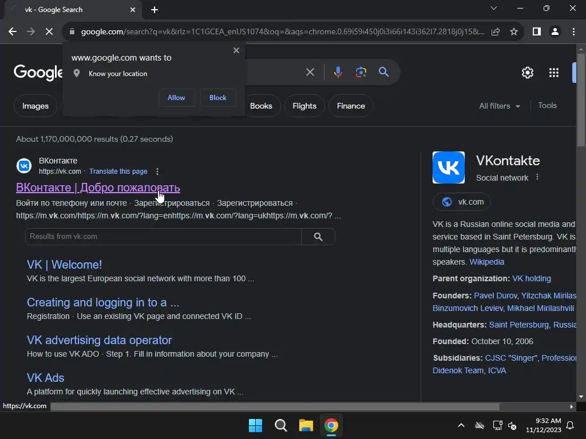Screen dimensions: 586x439
Task: Go back using the browser back arrow
Action: (13, 32)
